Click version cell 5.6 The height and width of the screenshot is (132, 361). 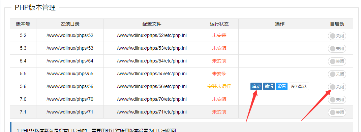23,87
